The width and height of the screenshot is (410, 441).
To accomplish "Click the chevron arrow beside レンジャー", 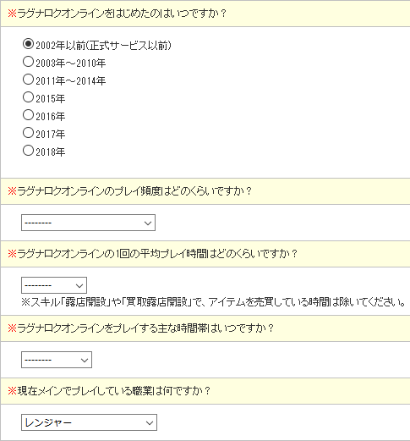I will [150, 423].
